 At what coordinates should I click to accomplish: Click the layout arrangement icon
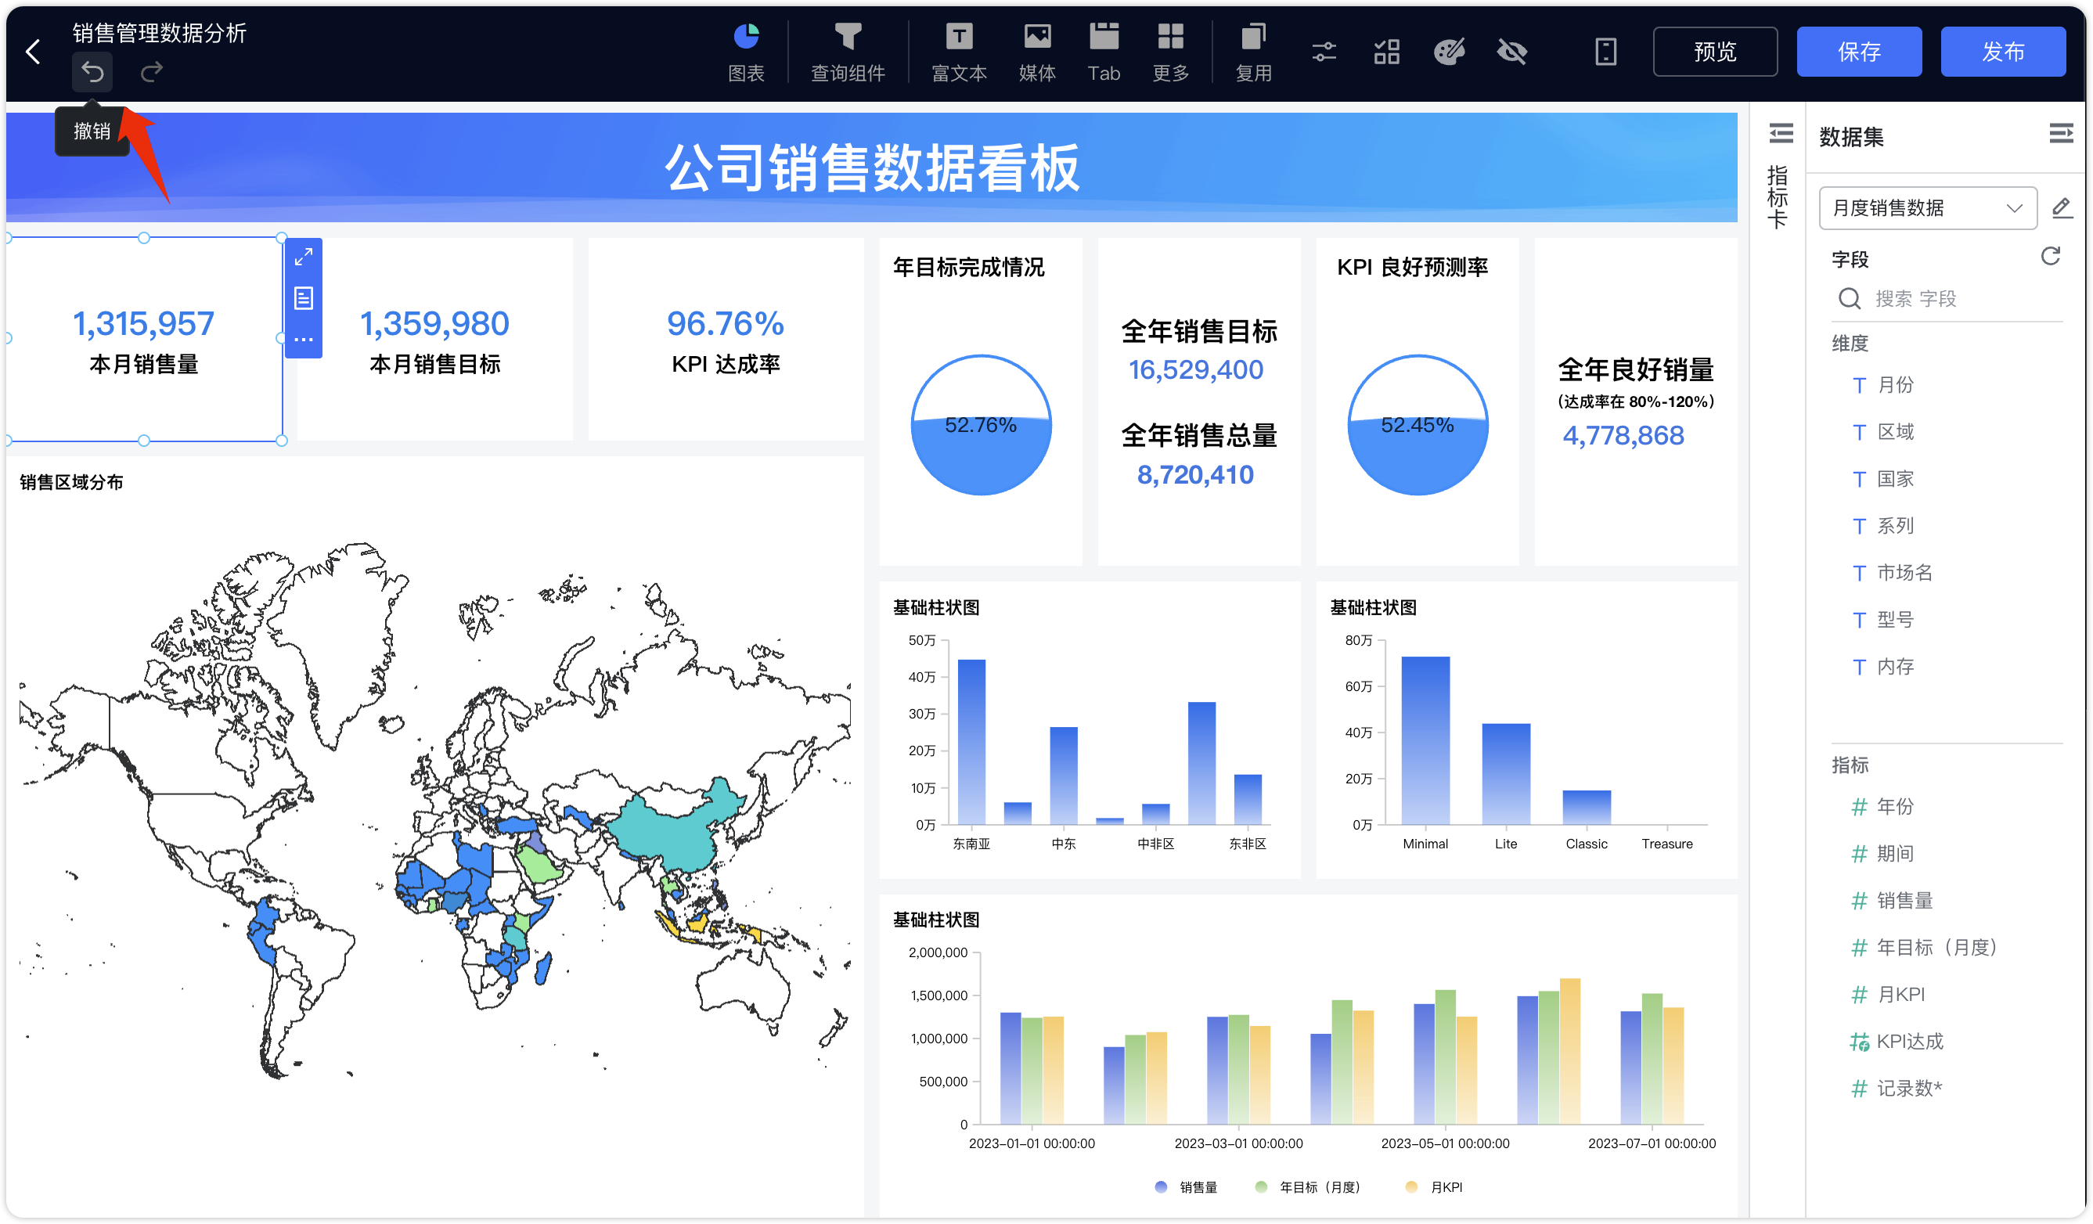1387,52
